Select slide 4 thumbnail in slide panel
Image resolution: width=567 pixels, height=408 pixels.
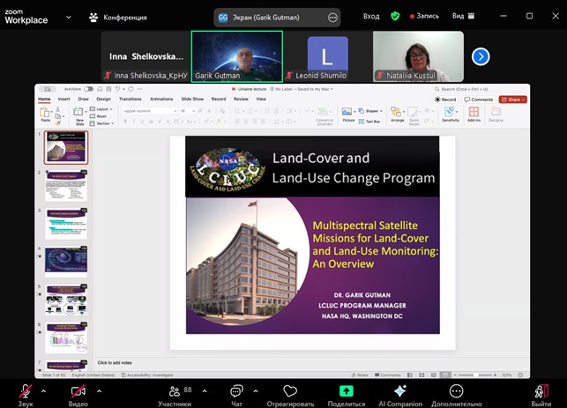66,261
